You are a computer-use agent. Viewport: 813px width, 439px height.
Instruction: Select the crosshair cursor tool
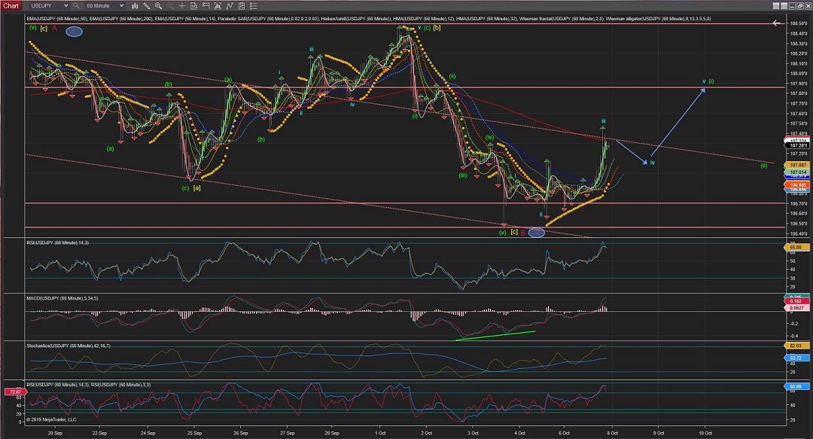coord(182,6)
